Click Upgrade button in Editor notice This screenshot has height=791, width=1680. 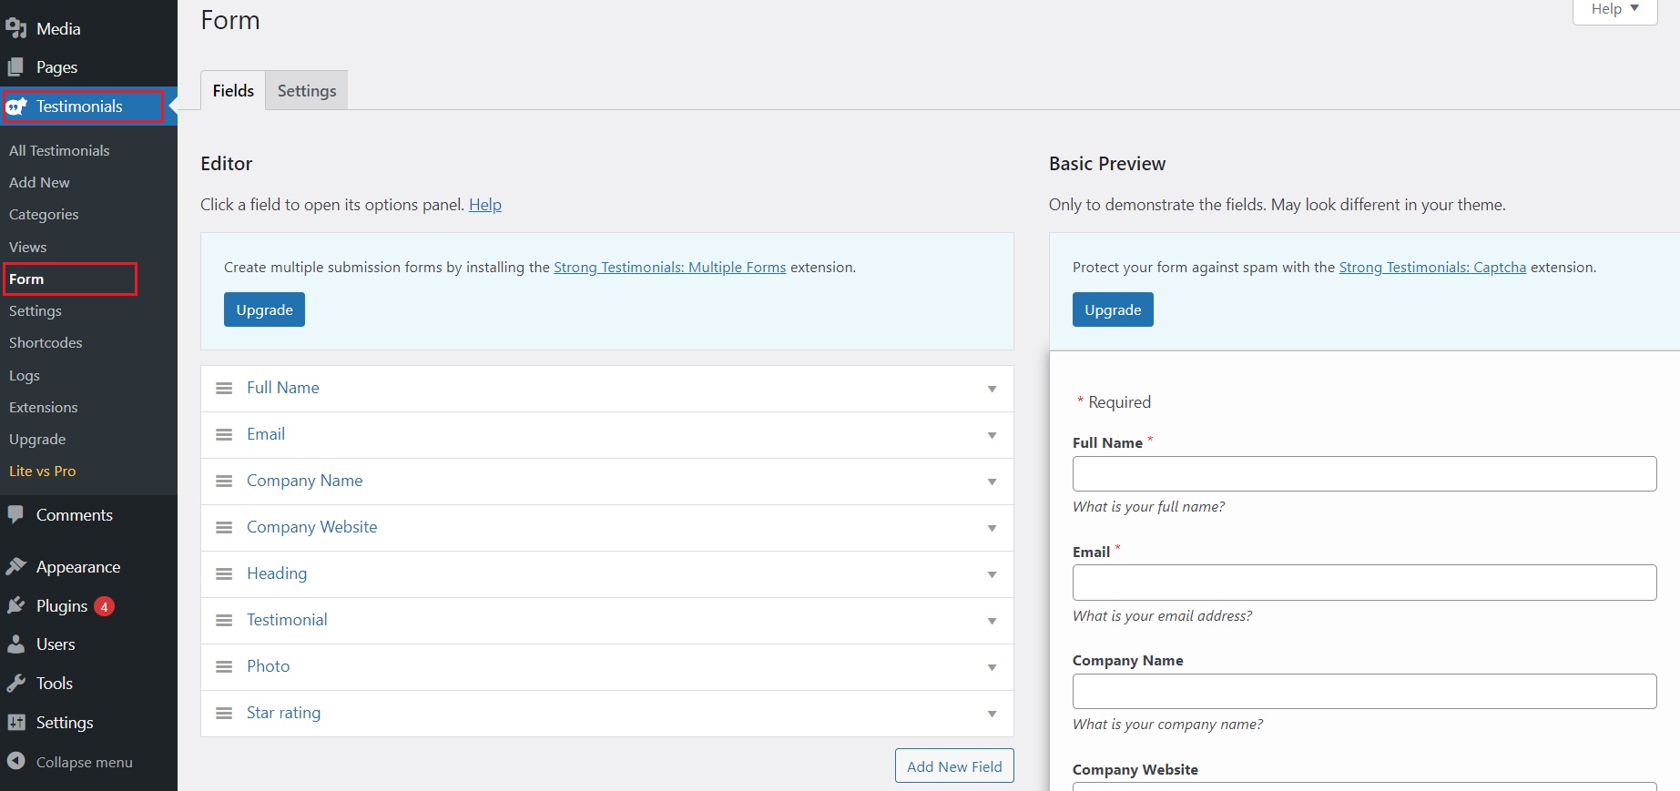[264, 309]
